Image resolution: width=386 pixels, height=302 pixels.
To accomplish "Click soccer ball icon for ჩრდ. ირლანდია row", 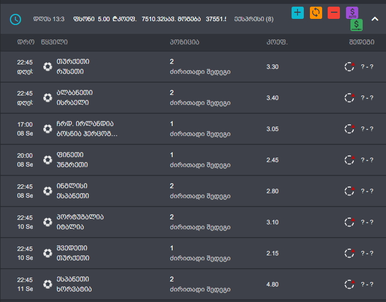I will click(x=48, y=129).
